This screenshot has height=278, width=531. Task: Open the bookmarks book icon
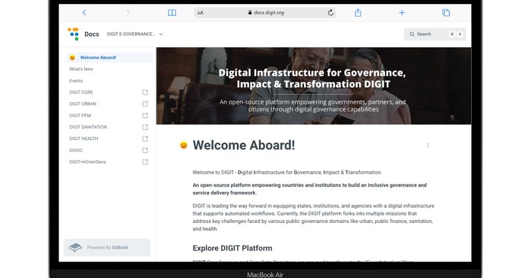point(172,13)
